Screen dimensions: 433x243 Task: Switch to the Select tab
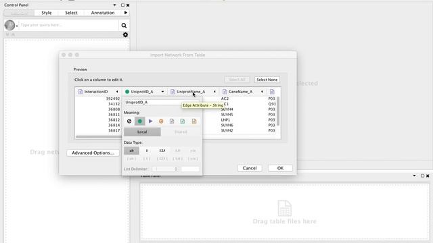(x=71, y=13)
